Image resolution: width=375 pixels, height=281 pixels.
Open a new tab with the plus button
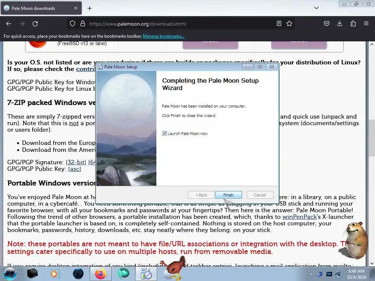click(x=89, y=8)
